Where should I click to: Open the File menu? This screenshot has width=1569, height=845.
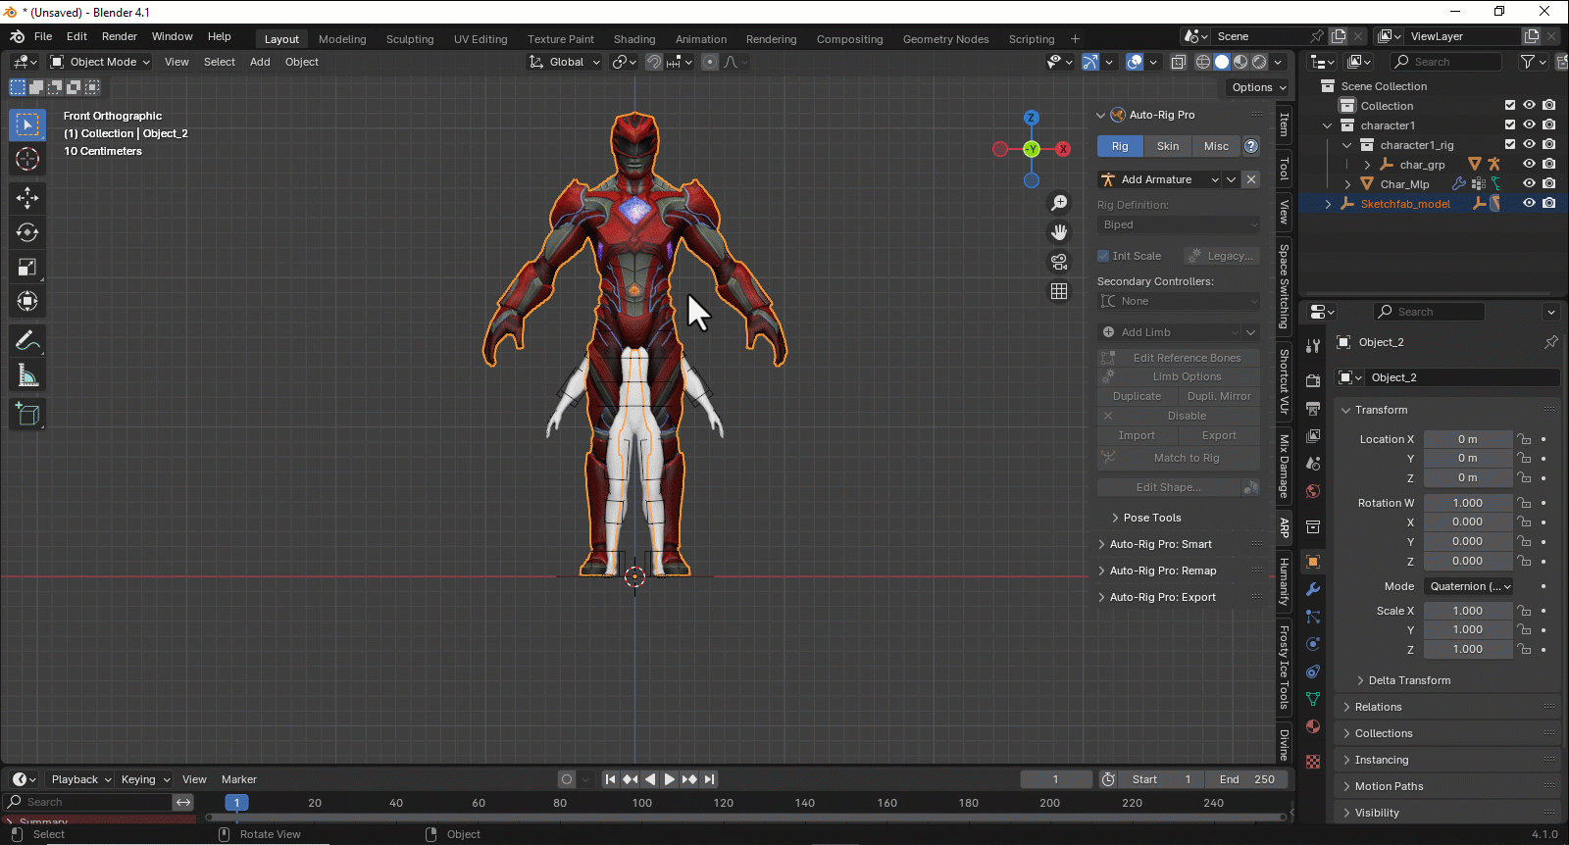pyautogui.click(x=43, y=36)
